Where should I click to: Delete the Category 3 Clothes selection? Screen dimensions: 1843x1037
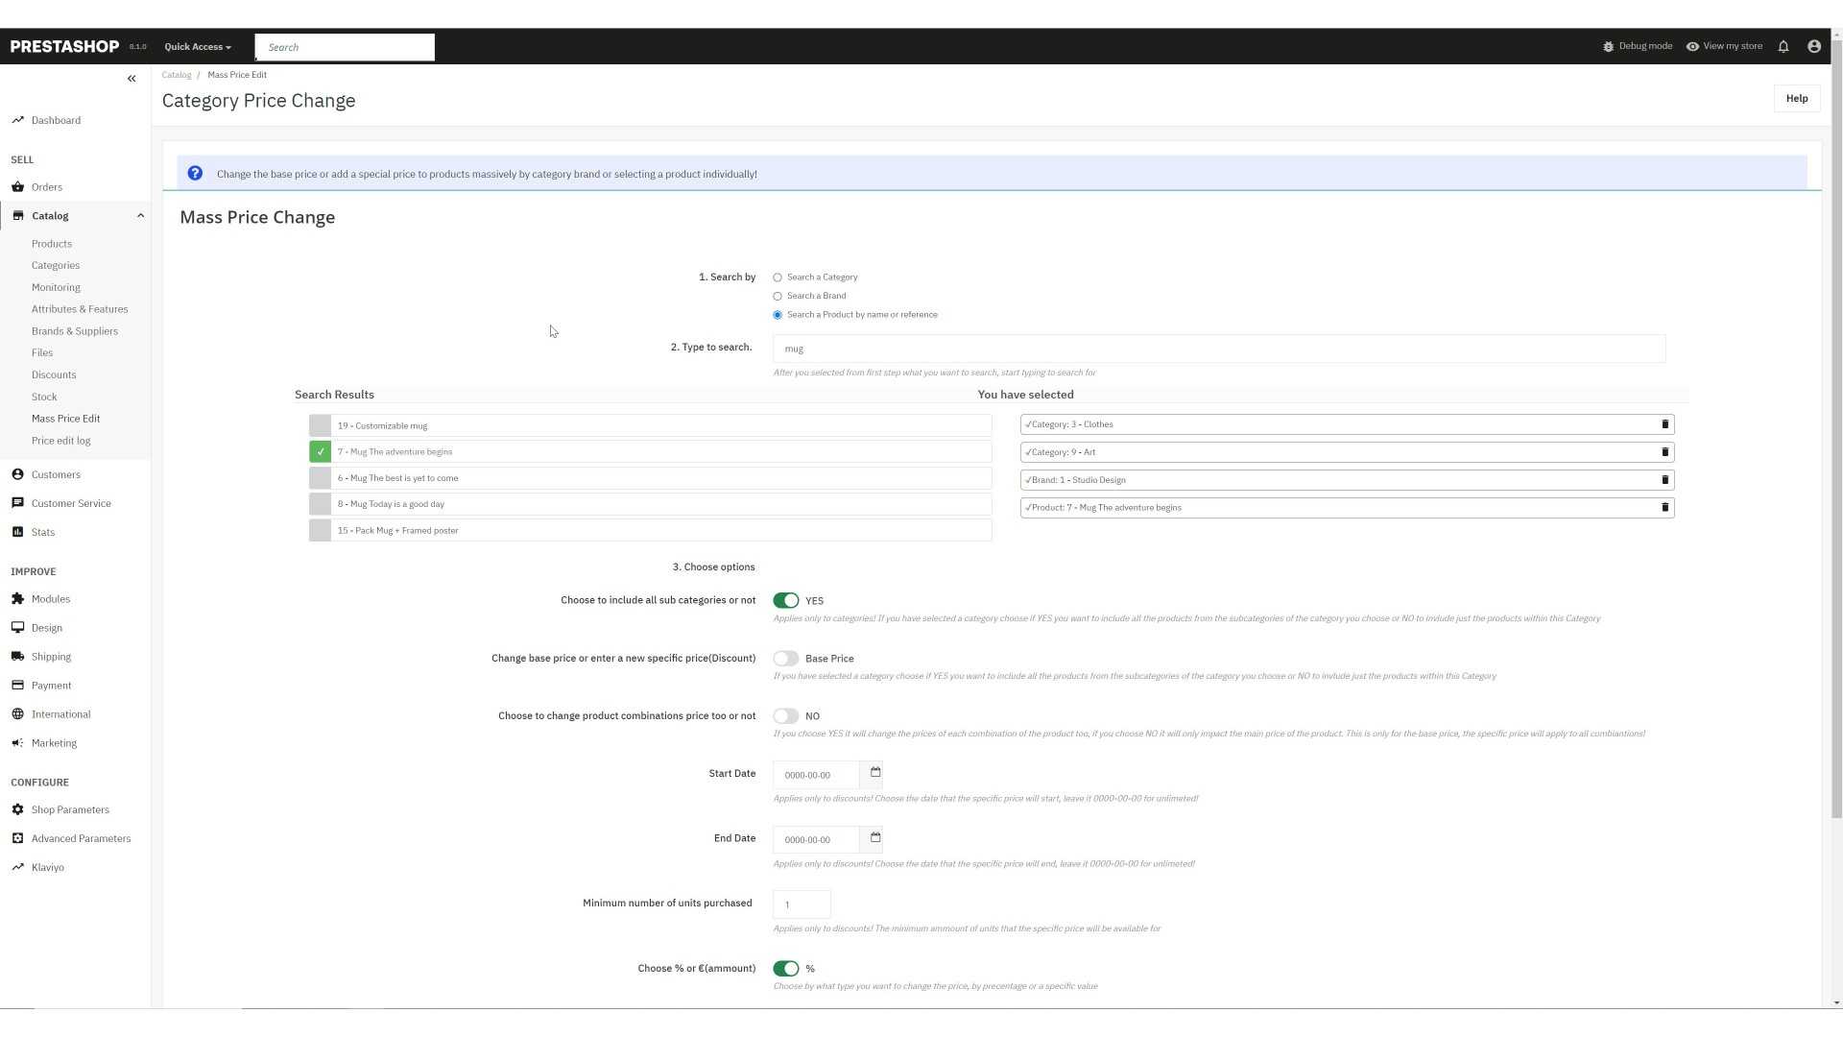click(x=1664, y=424)
